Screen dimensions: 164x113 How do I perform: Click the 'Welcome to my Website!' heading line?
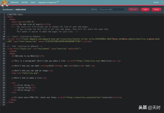pos(28,56)
